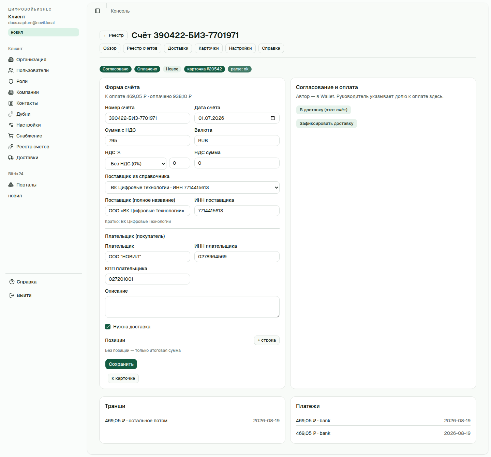
Task: Click the Сумма с НДС field
Action: click(x=148, y=141)
